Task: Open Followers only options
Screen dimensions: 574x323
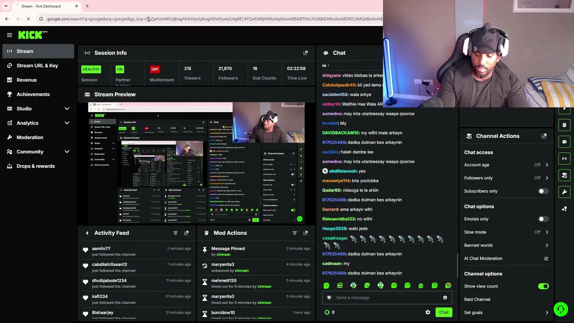Action: 506,178
